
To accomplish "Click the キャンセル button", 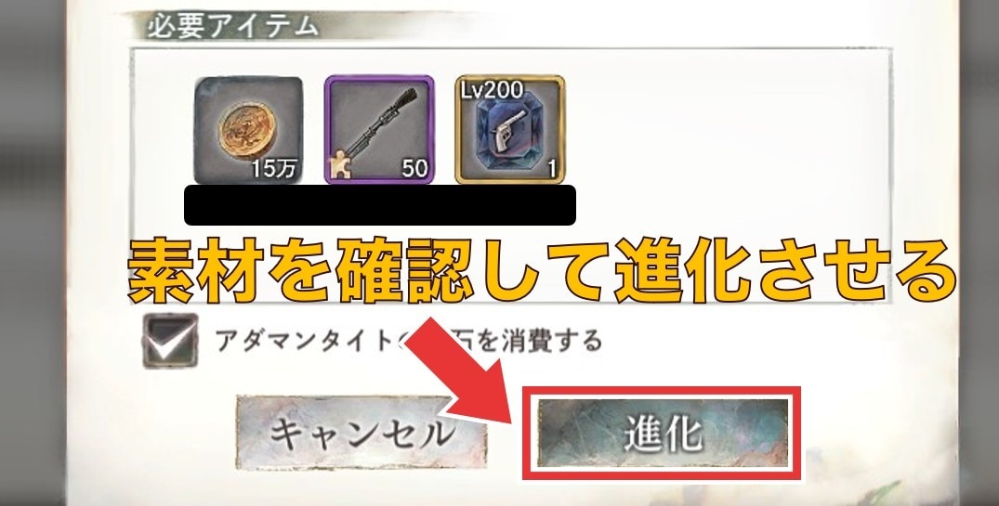I will 361,434.
